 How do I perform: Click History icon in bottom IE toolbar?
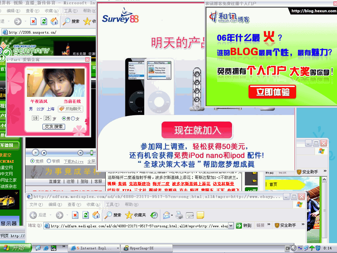(x=154, y=215)
